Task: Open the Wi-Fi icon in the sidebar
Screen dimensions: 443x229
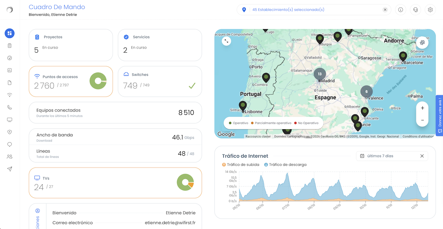Action: (x=10, y=95)
